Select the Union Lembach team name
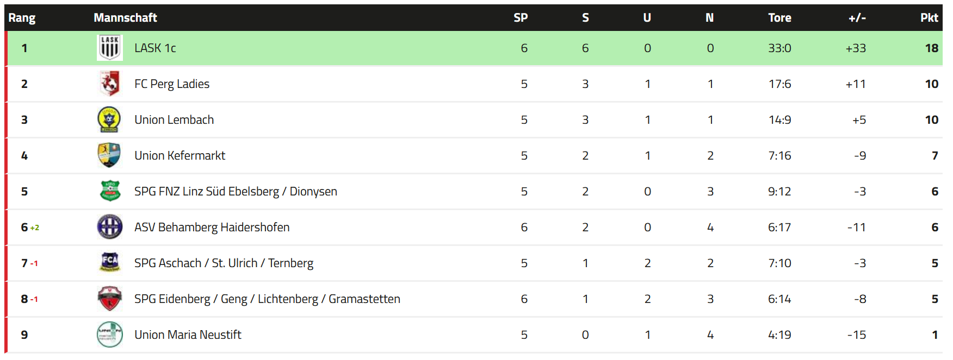This screenshot has width=953, height=360. [174, 119]
